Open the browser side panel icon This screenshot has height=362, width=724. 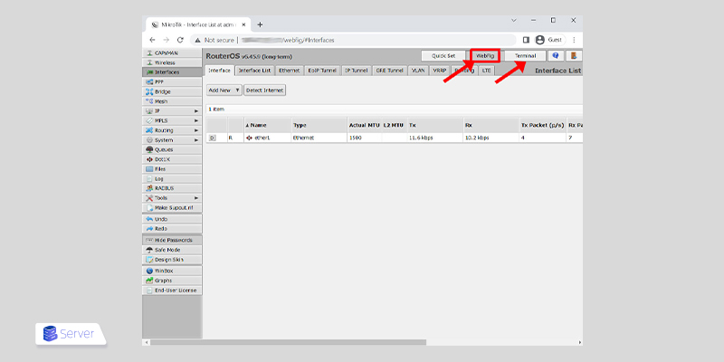(x=526, y=40)
